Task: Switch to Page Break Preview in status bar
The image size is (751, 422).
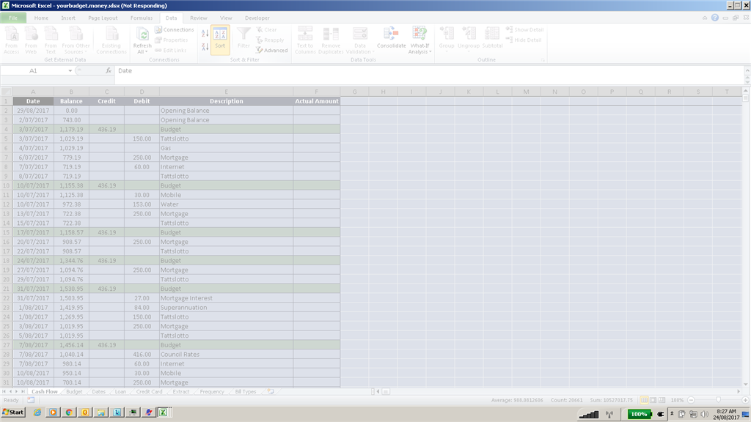Action: click(x=662, y=400)
